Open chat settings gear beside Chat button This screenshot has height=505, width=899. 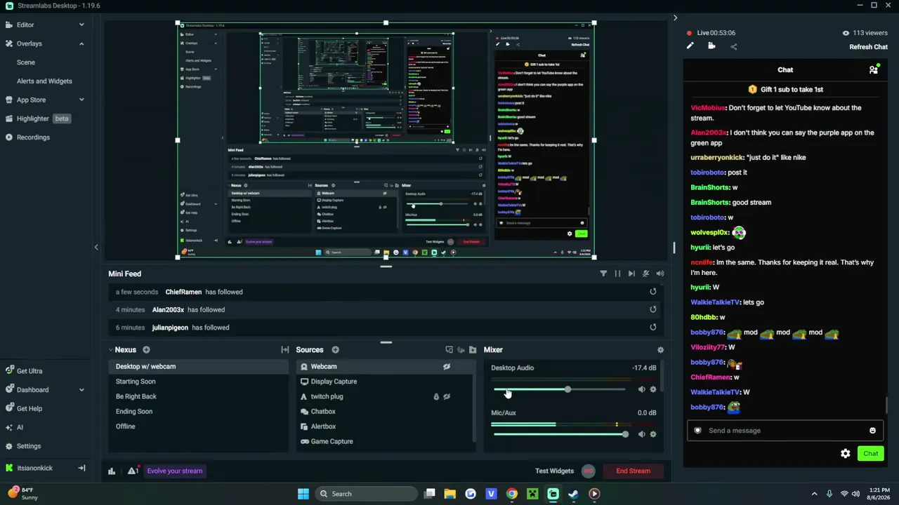[846, 454]
